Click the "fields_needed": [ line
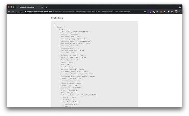 point(70,102)
